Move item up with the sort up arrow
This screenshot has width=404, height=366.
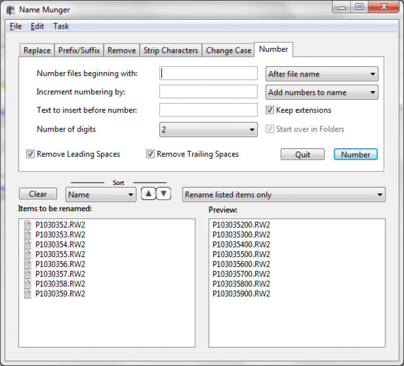point(149,194)
